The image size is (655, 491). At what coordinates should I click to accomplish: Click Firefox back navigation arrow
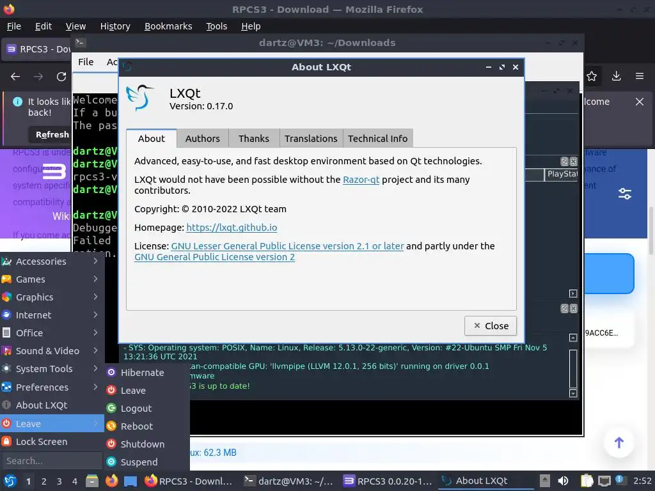(15, 77)
